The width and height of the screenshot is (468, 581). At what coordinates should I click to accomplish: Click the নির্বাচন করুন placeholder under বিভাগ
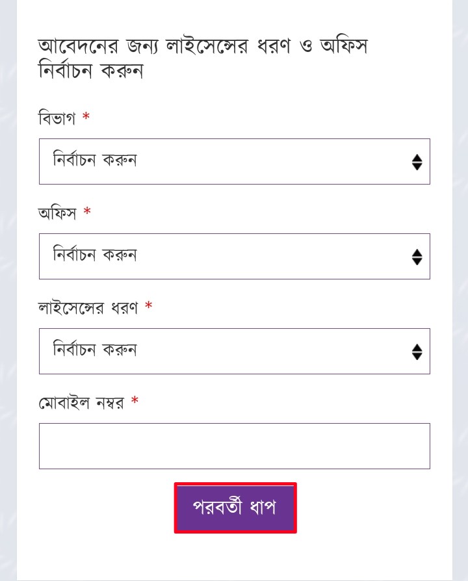tap(95, 160)
